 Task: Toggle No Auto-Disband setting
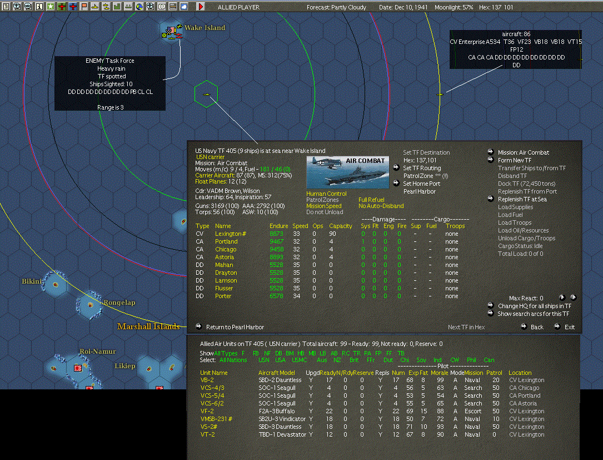point(381,206)
